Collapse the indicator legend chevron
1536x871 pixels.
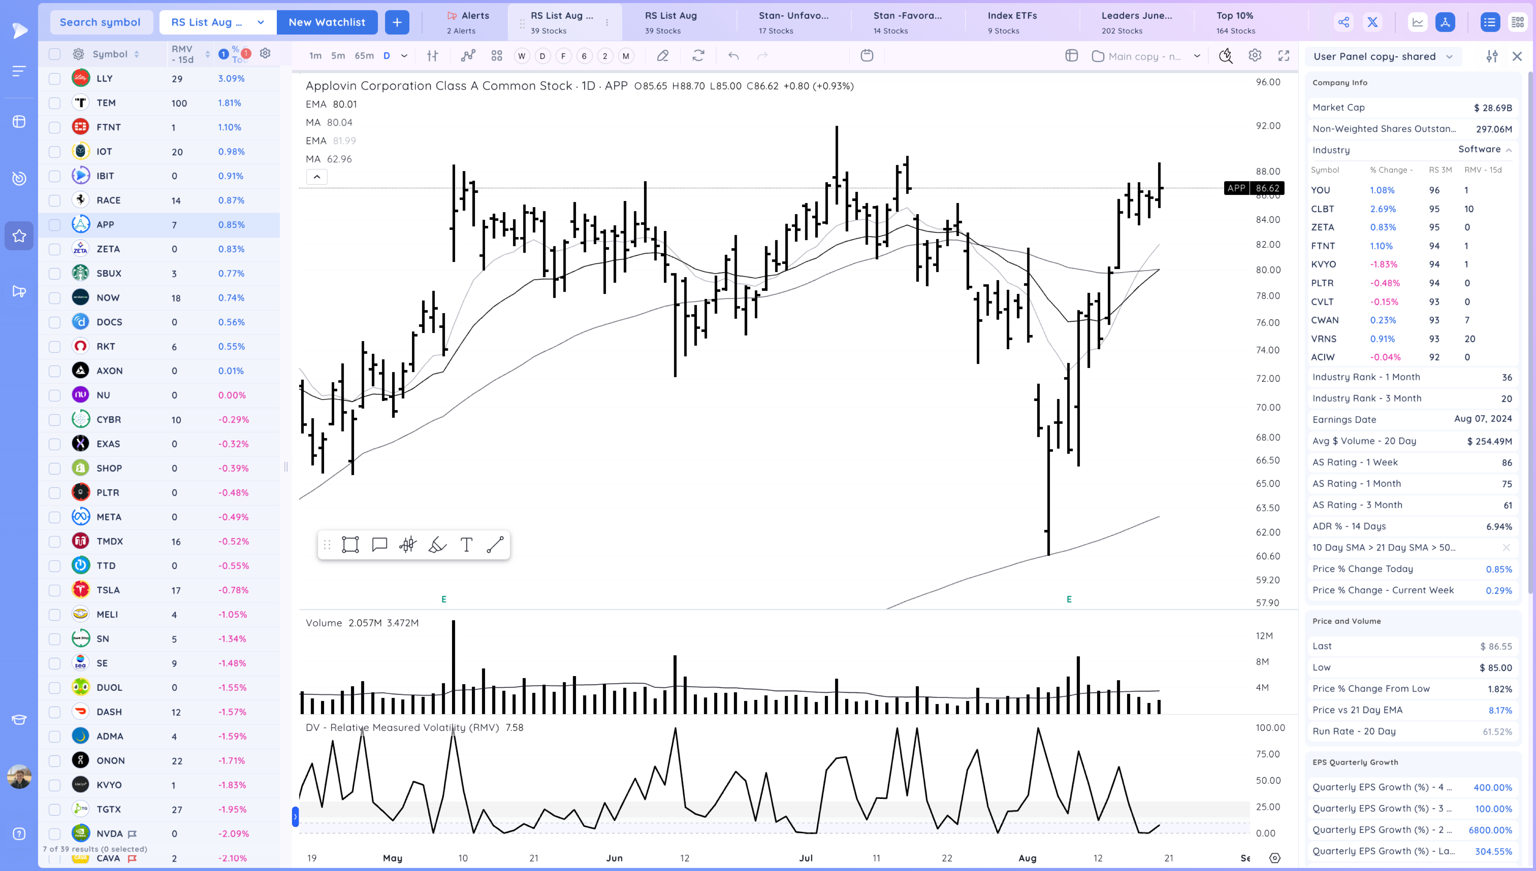click(317, 177)
